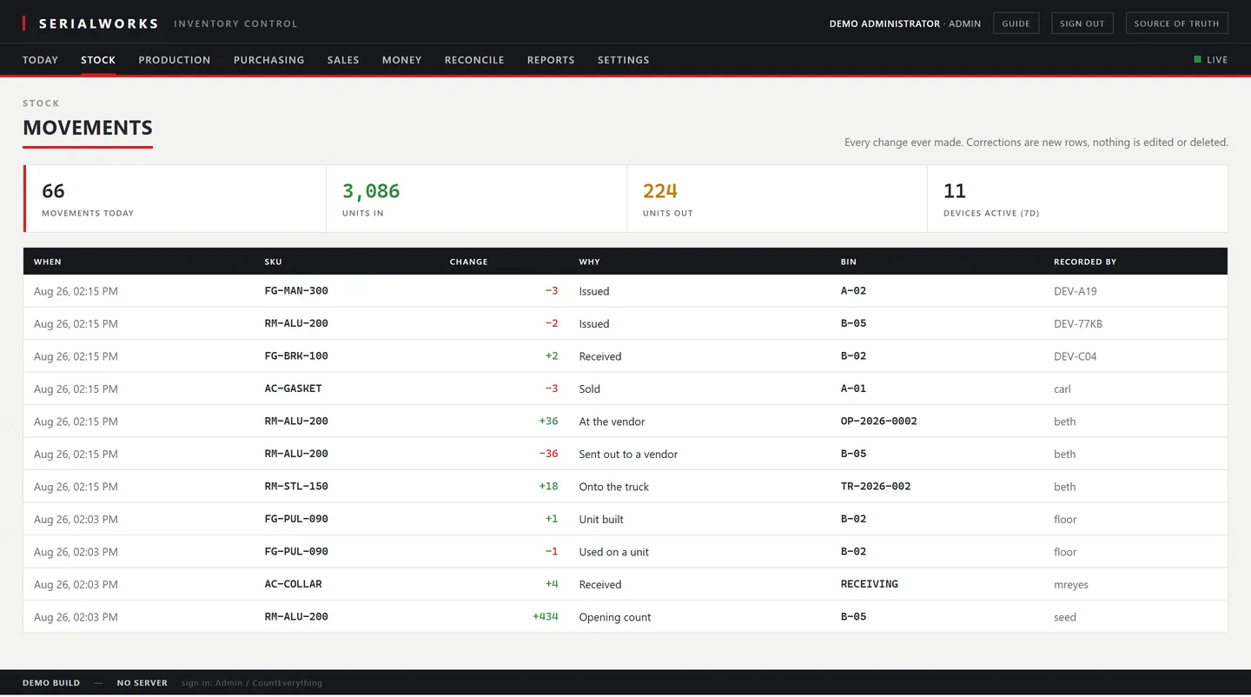This screenshot has width=1251, height=697.
Task: Select the Movements Today card showing 66
Action: [175, 199]
